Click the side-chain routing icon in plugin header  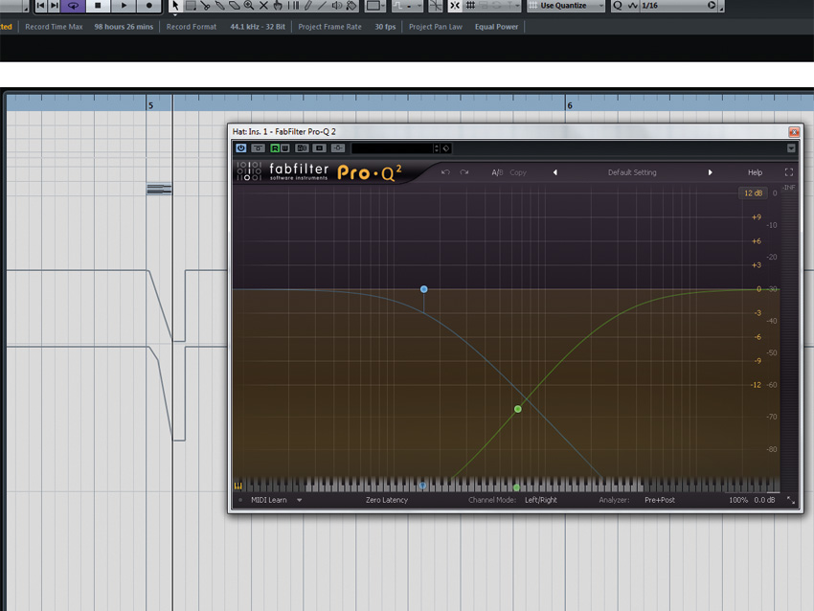(337, 148)
